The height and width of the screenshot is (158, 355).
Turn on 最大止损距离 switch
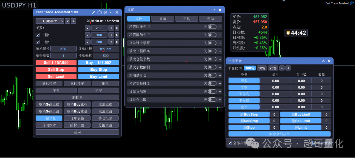click(x=212, y=51)
